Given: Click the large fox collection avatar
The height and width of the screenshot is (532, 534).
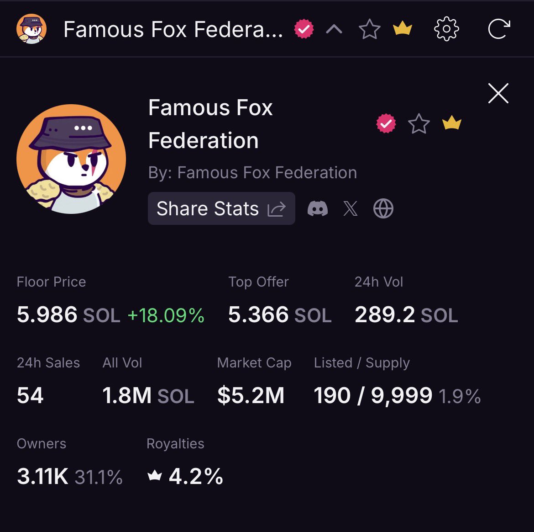Looking at the screenshot, I should [71, 159].
